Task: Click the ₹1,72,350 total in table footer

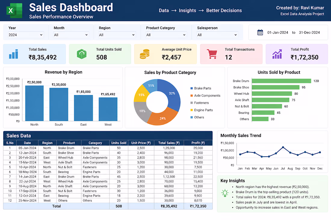Action: pyautogui.click(x=198, y=206)
